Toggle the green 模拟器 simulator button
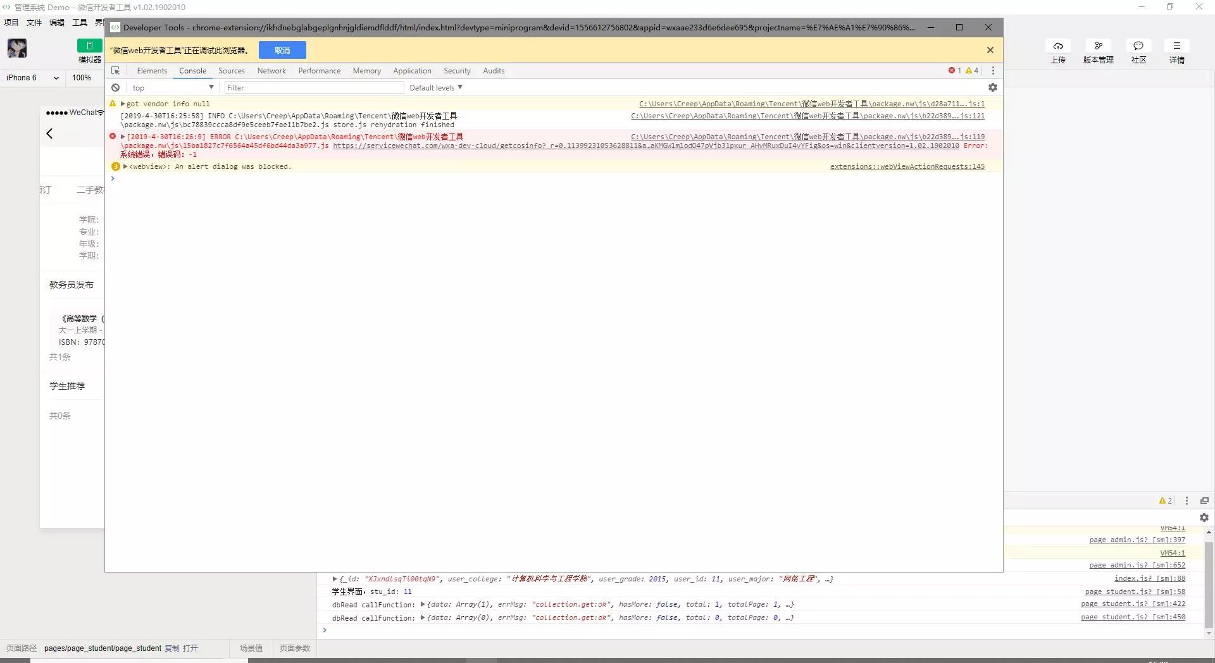 click(89, 46)
